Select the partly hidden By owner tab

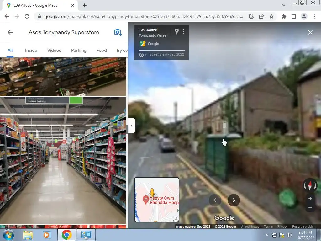122,50
